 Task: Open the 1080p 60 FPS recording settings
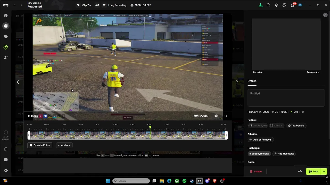[x=141, y=5]
